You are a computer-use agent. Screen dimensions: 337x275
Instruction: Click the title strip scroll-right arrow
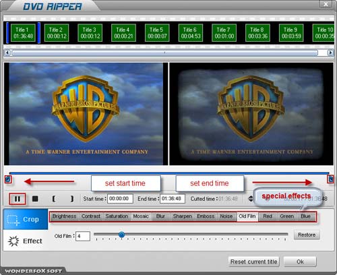point(330,53)
